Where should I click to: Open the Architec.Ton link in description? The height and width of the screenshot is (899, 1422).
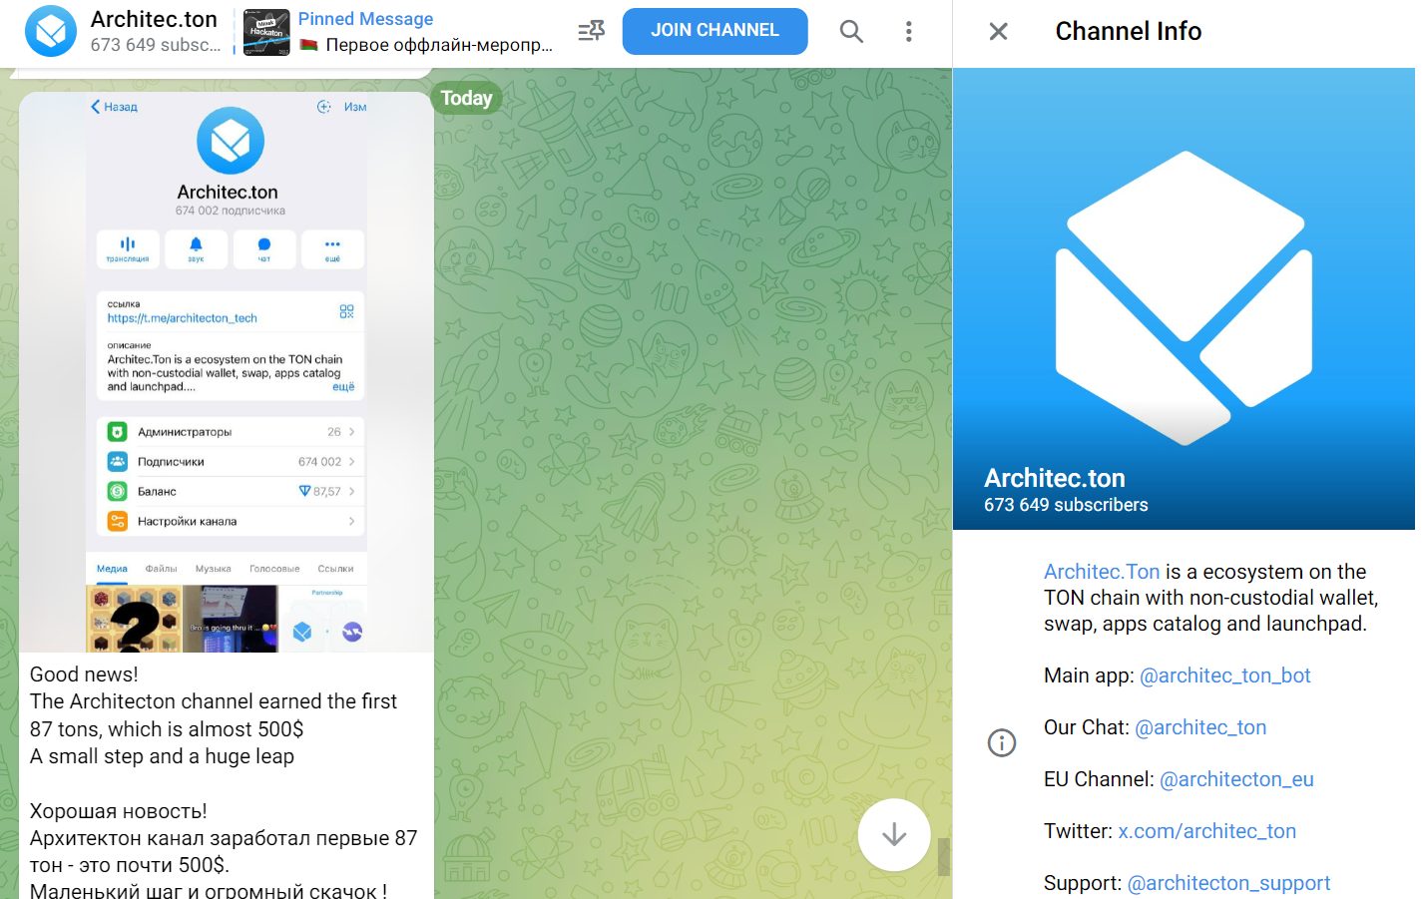(x=1102, y=572)
